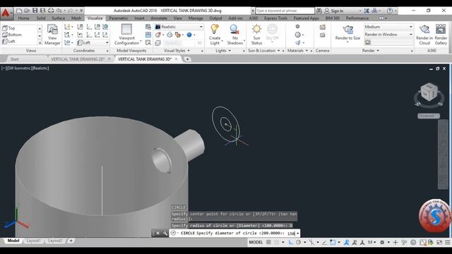Open the AutoCAD application menu logo

point(6,13)
